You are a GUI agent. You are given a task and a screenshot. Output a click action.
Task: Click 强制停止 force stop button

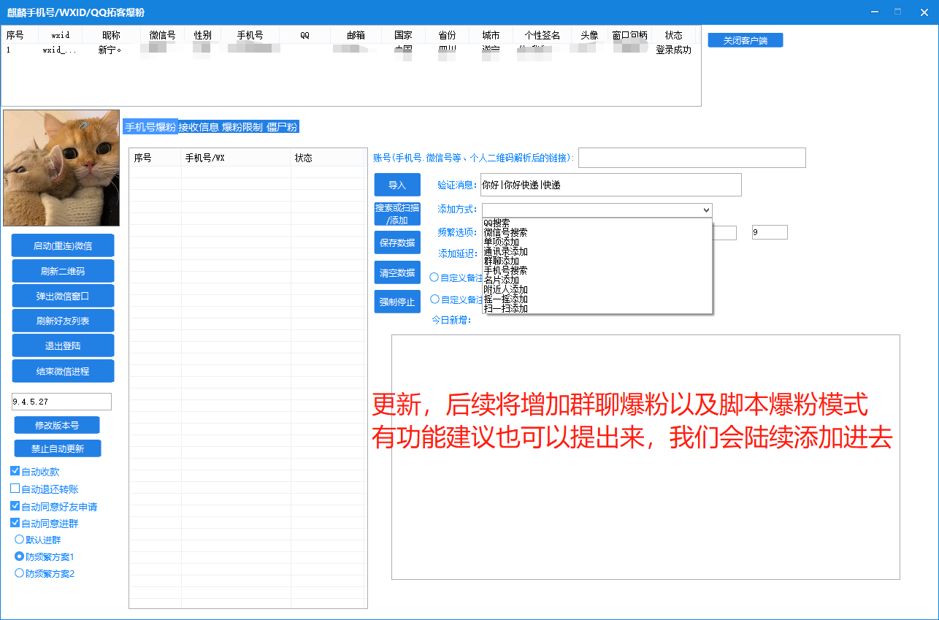click(397, 302)
